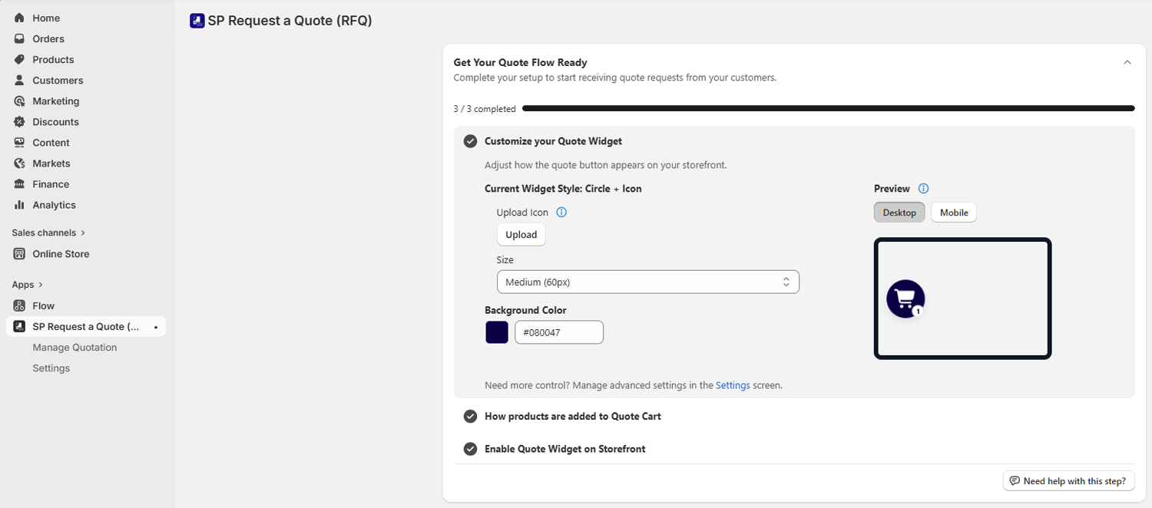
Task: Click the Discounts badge icon
Action: point(19,122)
